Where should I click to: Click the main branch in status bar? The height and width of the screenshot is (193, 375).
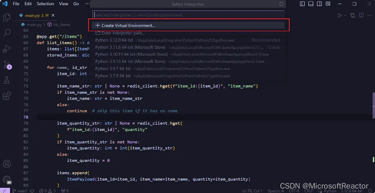(20, 191)
